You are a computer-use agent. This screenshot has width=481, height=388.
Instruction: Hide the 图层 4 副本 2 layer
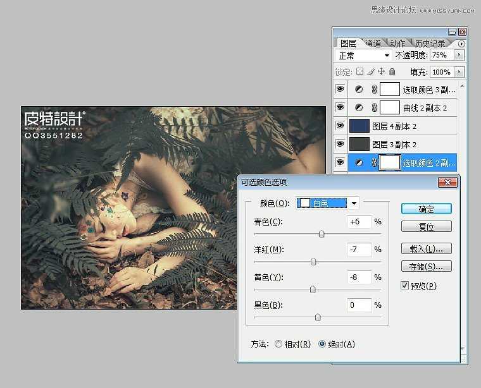340,126
